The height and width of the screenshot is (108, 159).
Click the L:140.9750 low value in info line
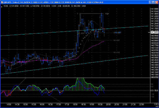tap(35, 6)
